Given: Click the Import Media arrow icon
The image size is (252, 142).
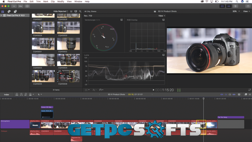Looking at the screenshot, I should click(x=14, y=6).
